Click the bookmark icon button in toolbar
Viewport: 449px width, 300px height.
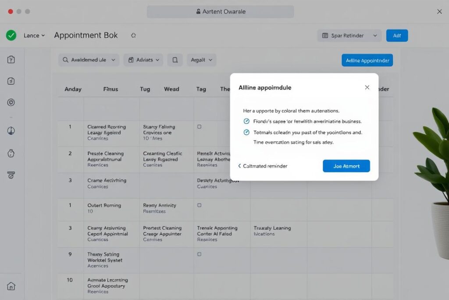coord(175,60)
